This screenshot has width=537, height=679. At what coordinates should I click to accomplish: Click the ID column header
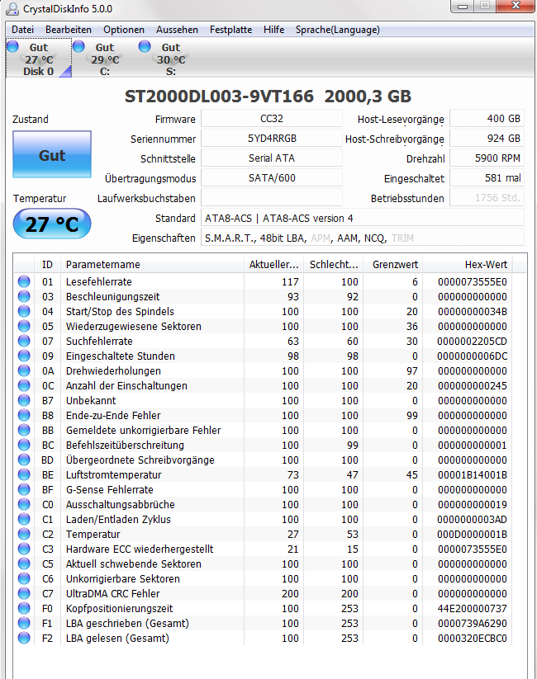click(47, 264)
